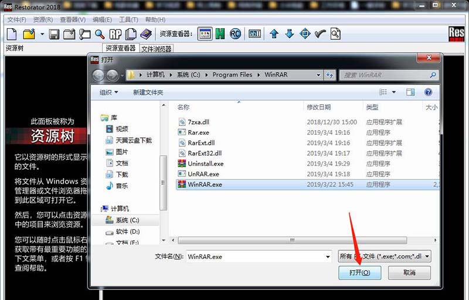Open the file type filter dropdown
The height and width of the screenshot is (300, 469).
(385, 257)
